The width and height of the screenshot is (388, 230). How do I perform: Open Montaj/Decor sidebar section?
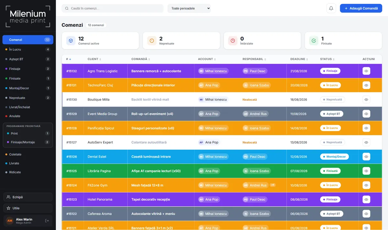pyautogui.click(x=28, y=88)
